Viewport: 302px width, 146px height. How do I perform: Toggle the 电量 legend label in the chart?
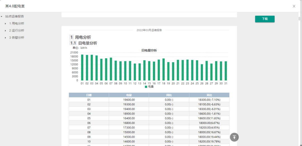151,87
